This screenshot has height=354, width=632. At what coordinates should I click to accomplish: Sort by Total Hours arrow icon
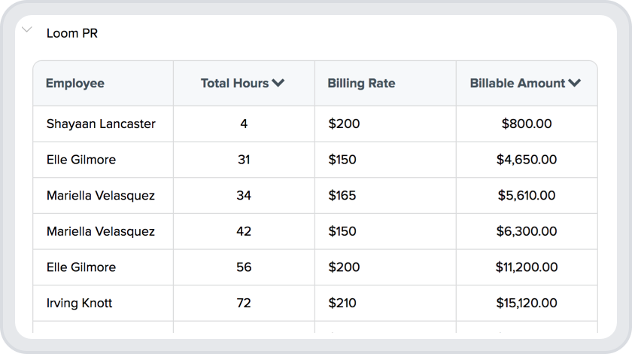coord(278,84)
